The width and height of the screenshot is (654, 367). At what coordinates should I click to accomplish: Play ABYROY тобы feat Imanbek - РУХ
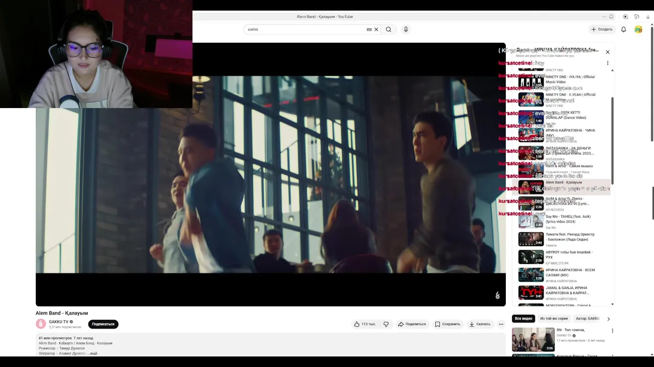coord(562,257)
